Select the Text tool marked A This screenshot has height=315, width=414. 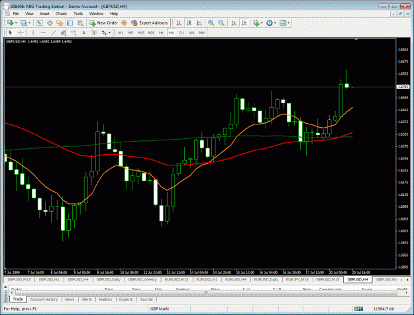[x=83, y=32]
